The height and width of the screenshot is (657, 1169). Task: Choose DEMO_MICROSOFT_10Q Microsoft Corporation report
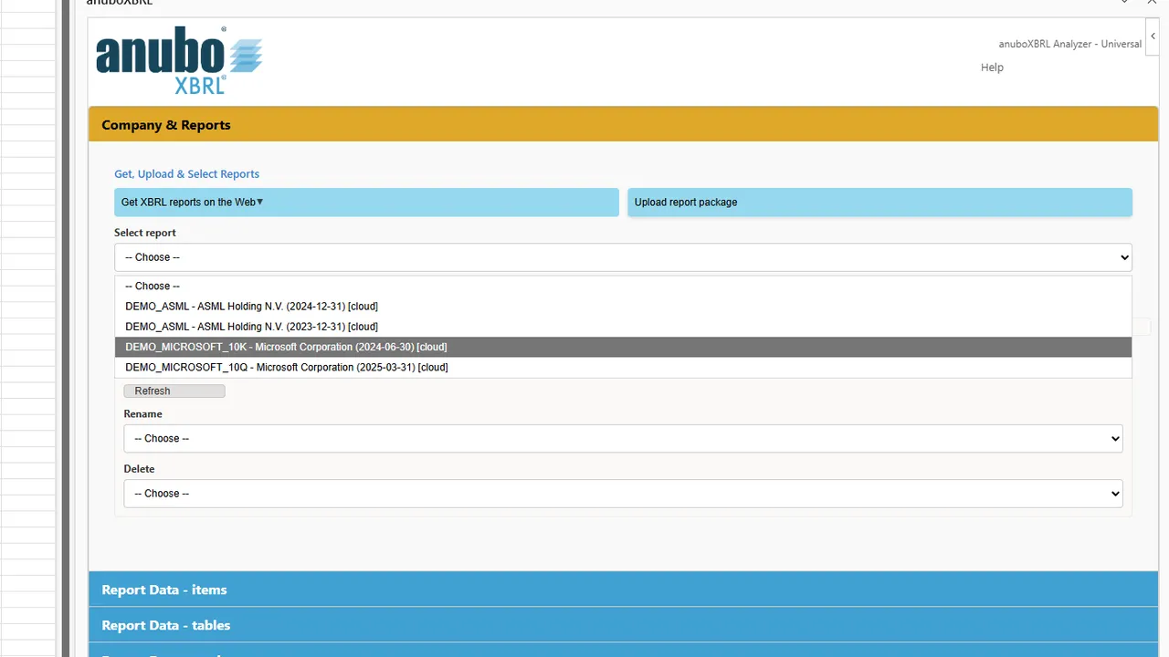(x=623, y=367)
